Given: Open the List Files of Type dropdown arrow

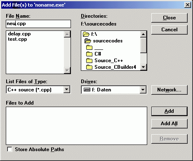Looking at the screenshot, I should (x=67, y=90).
